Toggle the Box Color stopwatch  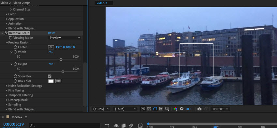[x=15, y=81]
